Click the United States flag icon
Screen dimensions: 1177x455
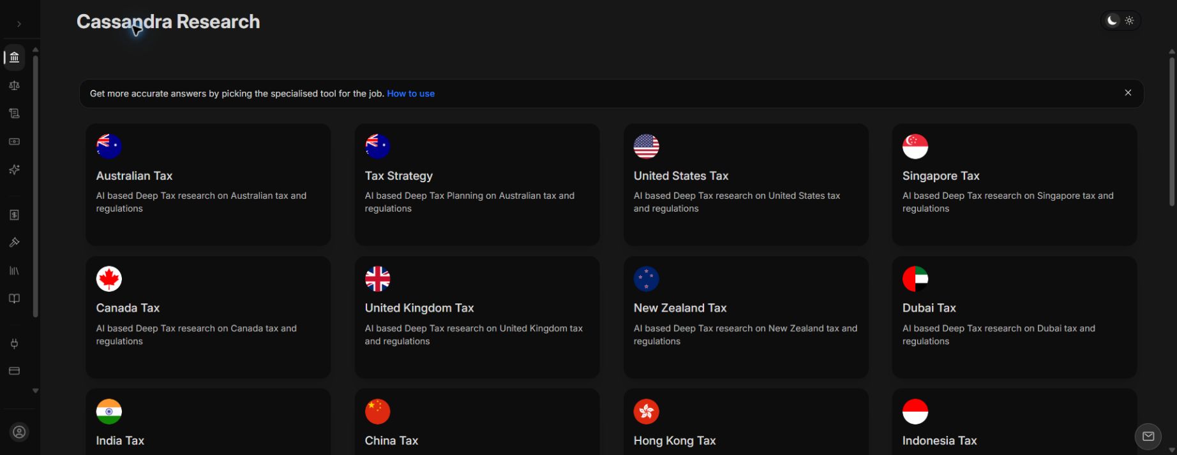[x=647, y=146]
